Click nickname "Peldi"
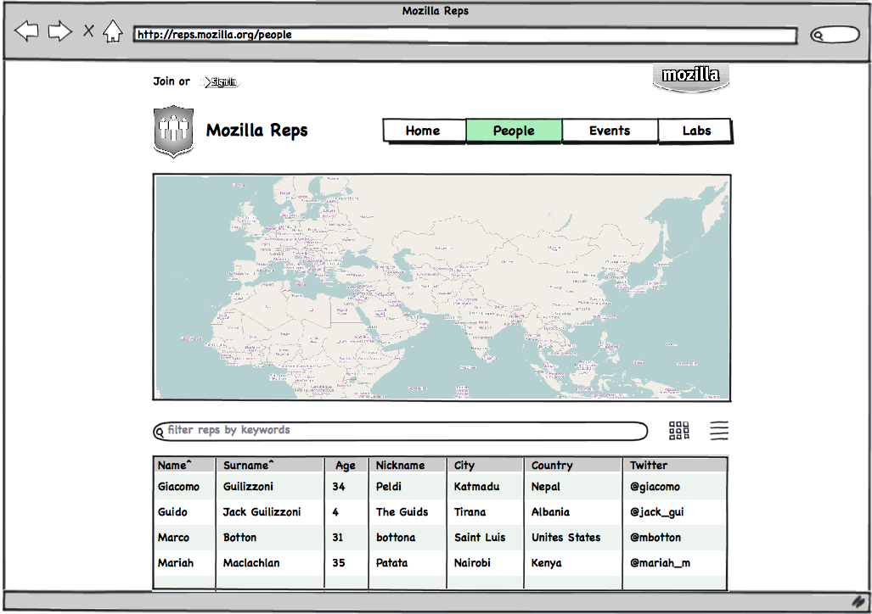872x614 pixels. [x=389, y=487]
